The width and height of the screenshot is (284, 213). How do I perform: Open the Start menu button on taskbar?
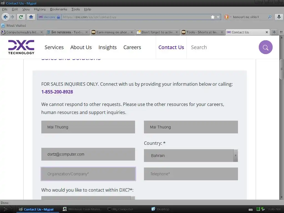(x=6, y=209)
